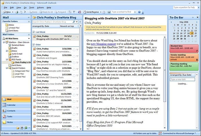This screenshot has width=201, height=136.
Task: Collapse the RSS Feeds folder tree
Action: point(7,59)
